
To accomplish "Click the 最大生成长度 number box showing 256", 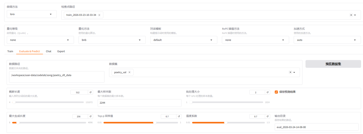I will tap(80, 116).
